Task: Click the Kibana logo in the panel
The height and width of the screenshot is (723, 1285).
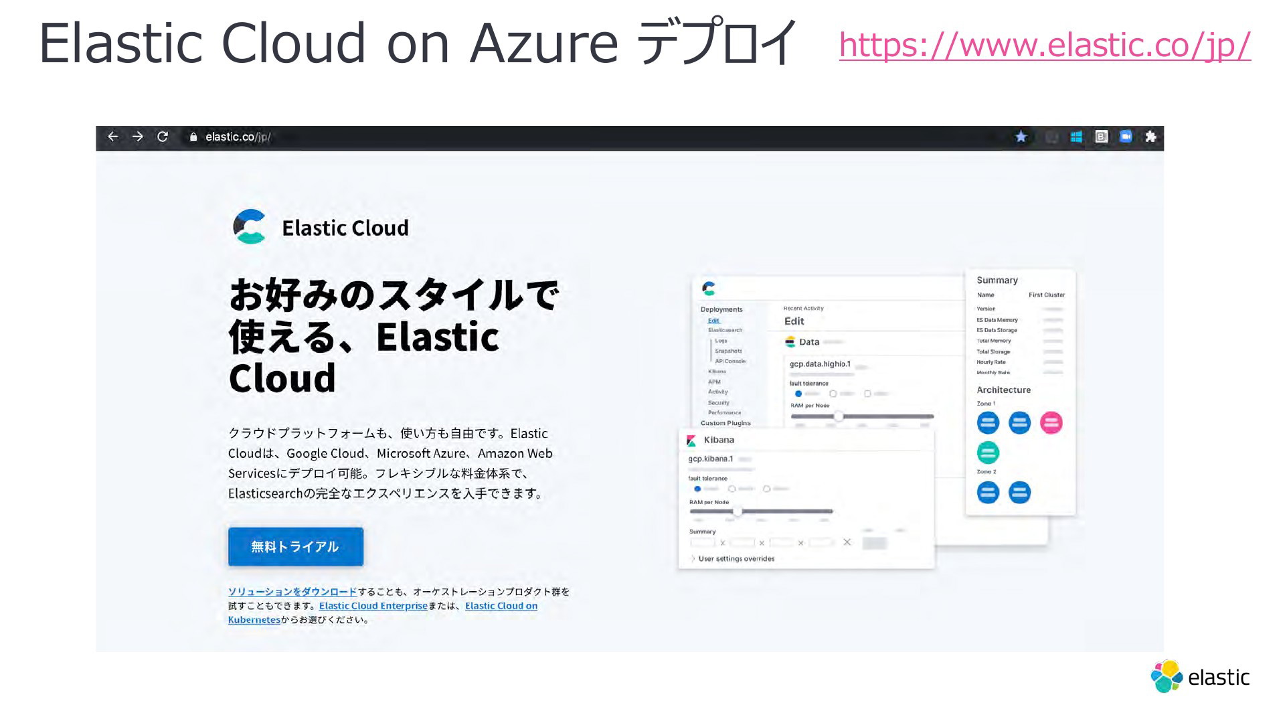Action: 691,440
